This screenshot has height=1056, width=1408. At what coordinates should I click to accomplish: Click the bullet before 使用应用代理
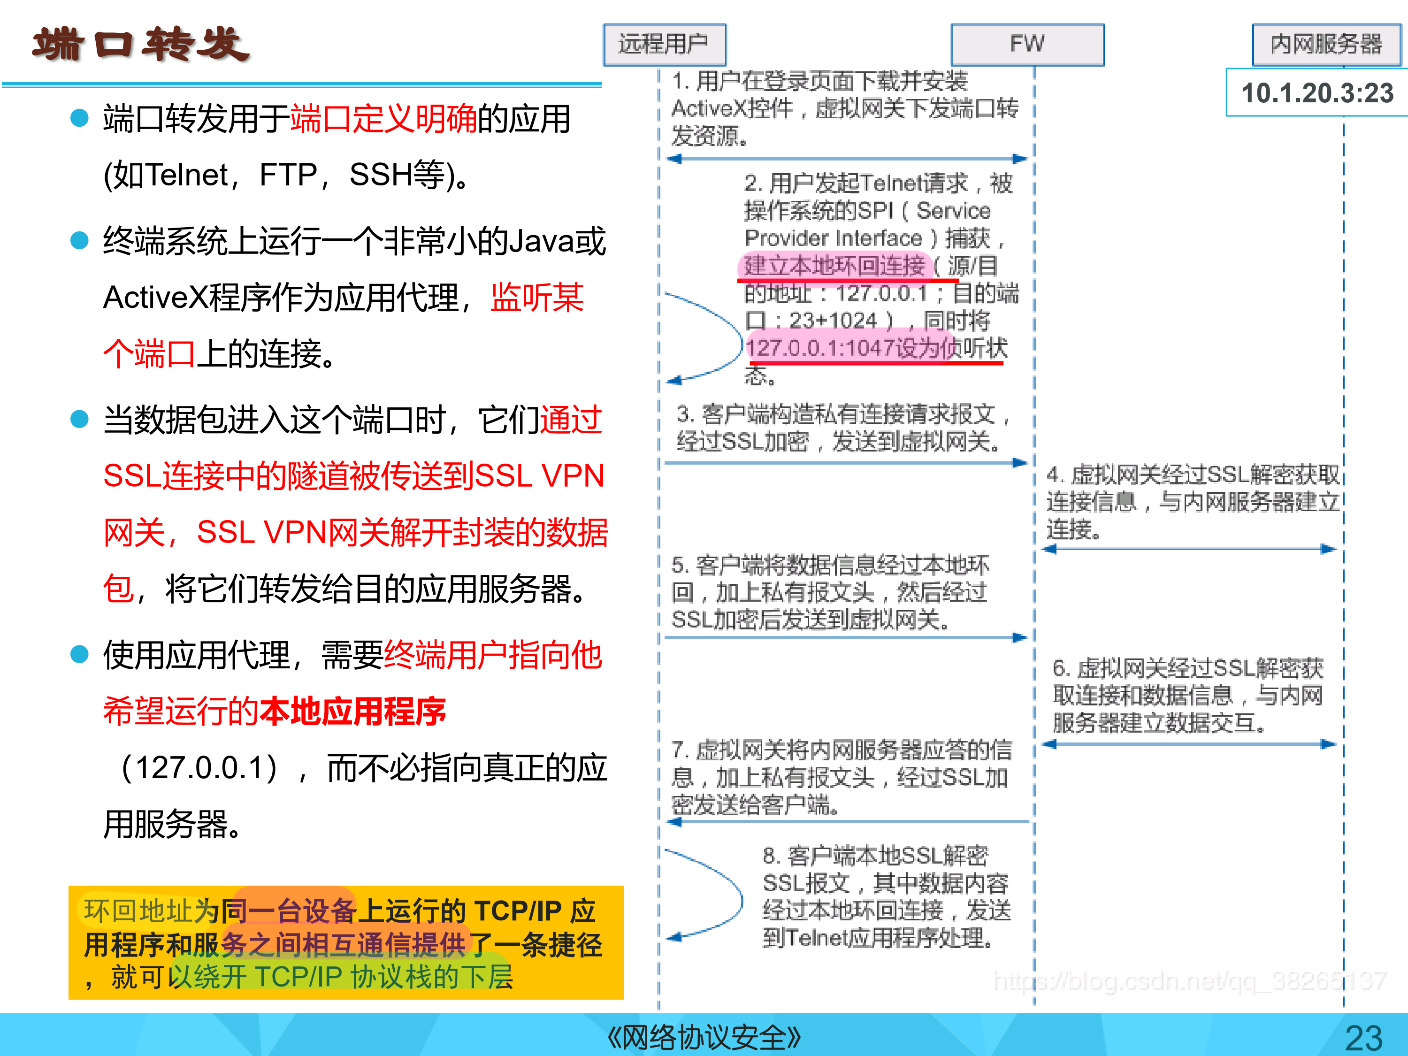(79, 654)
